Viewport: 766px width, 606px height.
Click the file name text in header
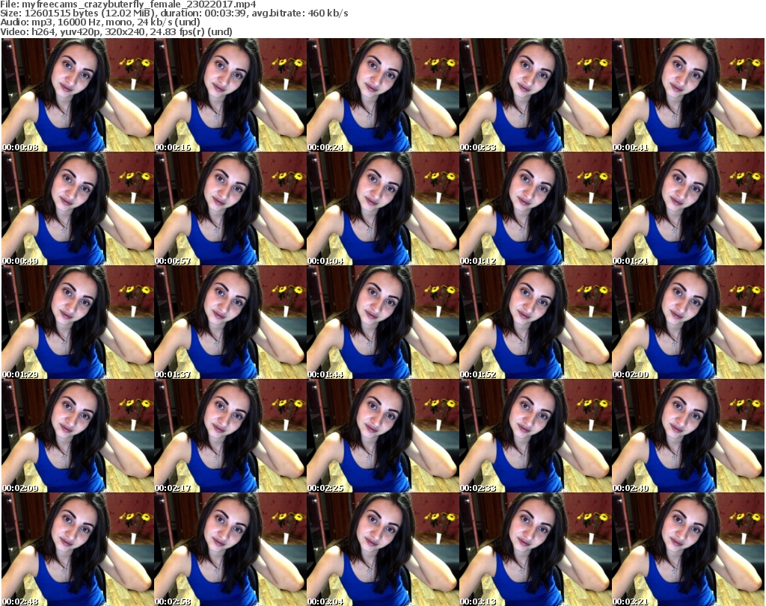pyautogui.click(x=138, y=4)
